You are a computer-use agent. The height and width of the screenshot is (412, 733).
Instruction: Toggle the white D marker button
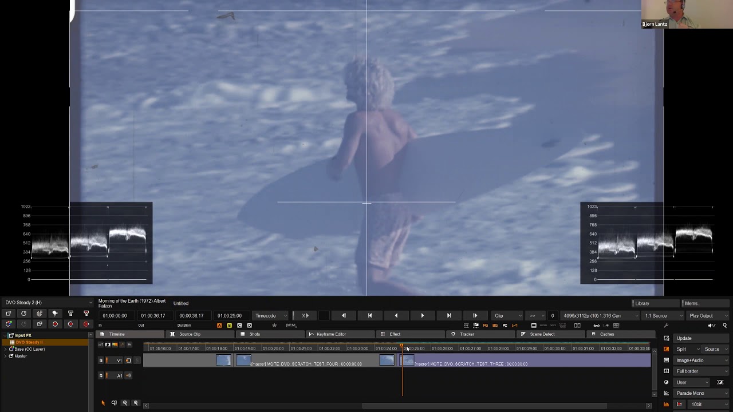pos(249,326)
